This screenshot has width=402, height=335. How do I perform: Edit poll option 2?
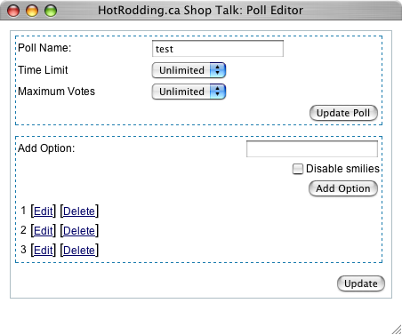[44, 231]
